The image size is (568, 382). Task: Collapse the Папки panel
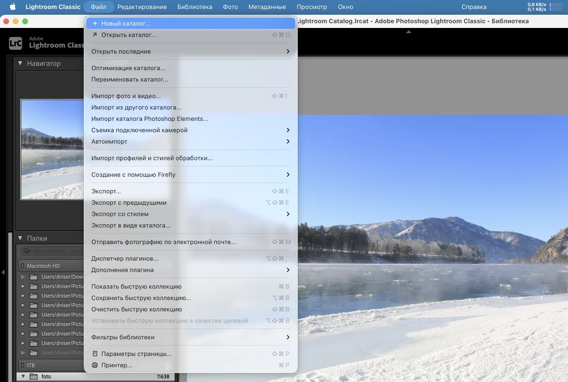[20, 238]
